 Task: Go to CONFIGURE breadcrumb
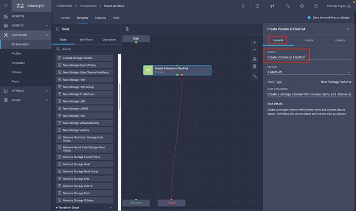pos(64,6)
